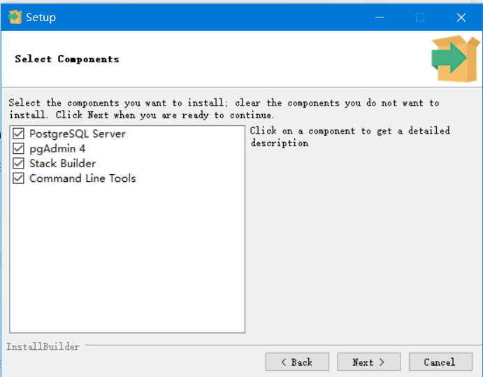
Task: Toggle the pgAdmin 4 checkbox
Action: [19, 148]
